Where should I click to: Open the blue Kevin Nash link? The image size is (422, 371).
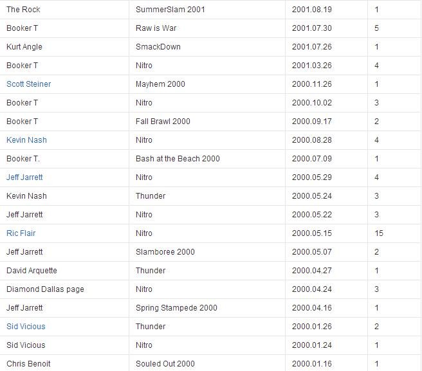click(26, 140)
